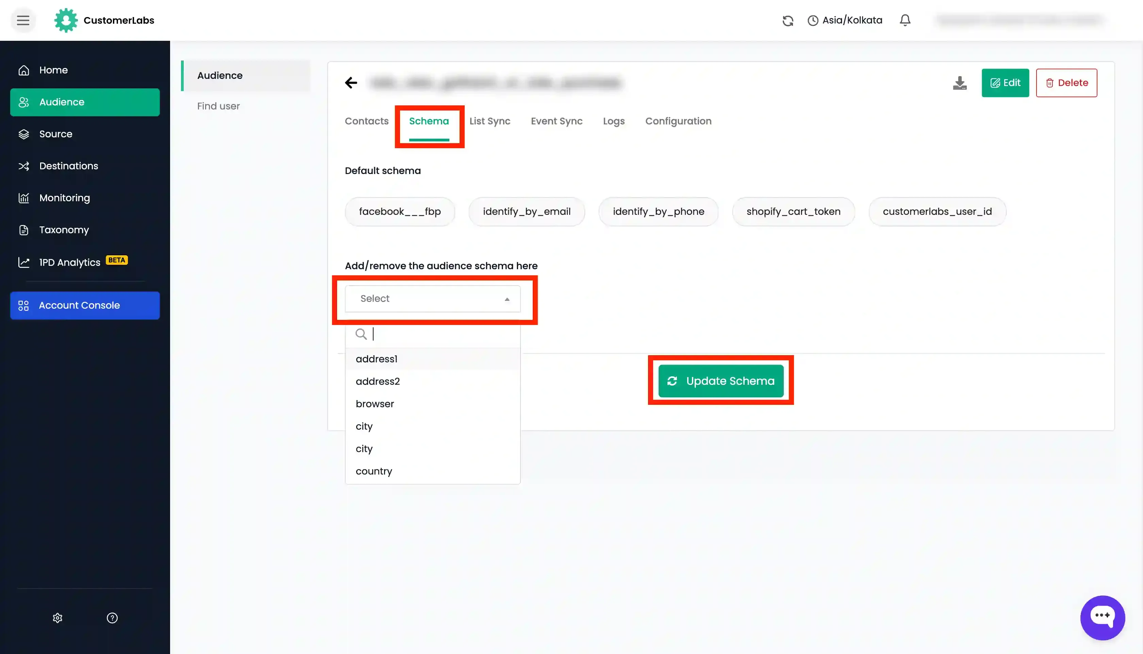Open the settings gear at sidebar bottom
This screenshot has width=1143, height=654.
57,618
